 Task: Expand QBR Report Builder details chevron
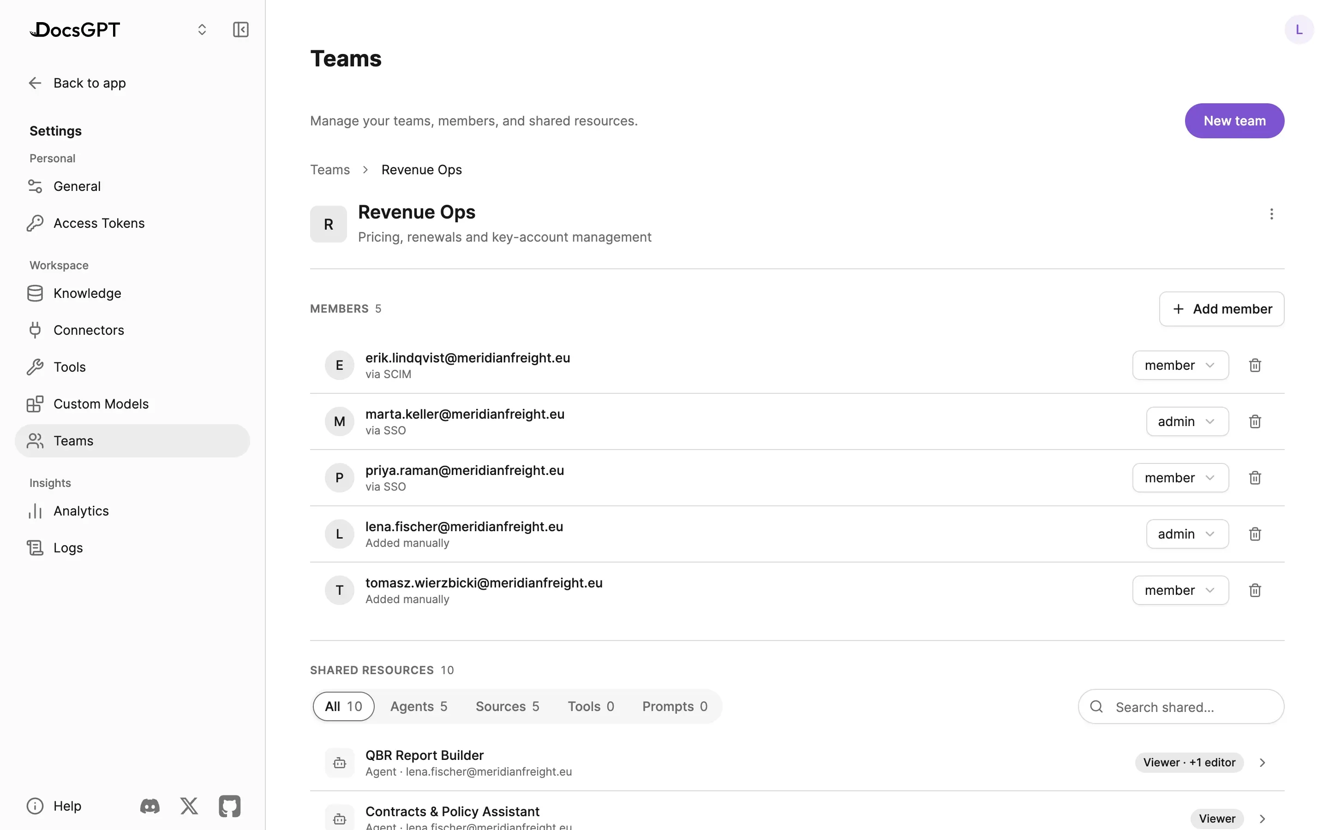[1262, 763]
